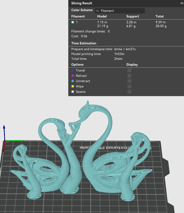Click the total weight value 28.00 g
The width and height of the screenshot is (184, 213).
click(x=161, y=26)
